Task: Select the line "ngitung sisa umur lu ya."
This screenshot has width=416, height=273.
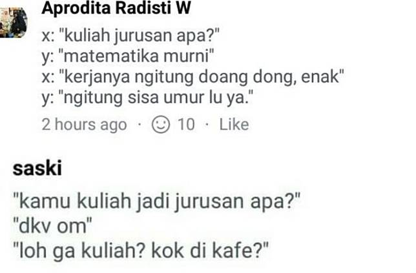Action: pyautogui.click(x=147, y=97)
